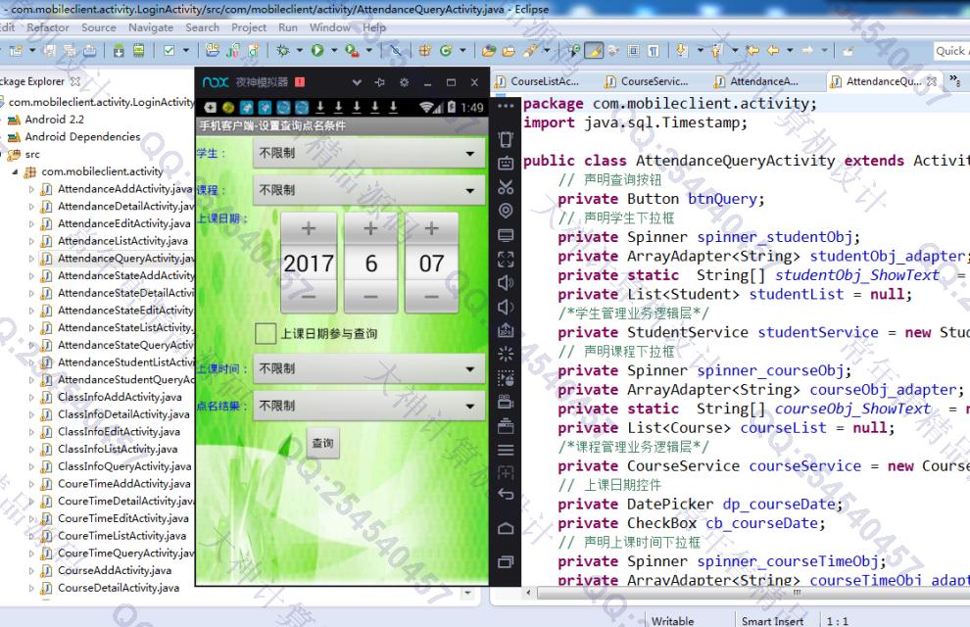This screenshot has height=627, width=970.
Task: Click the New Java Class icon in toolbar
Action: click(445, 50)
